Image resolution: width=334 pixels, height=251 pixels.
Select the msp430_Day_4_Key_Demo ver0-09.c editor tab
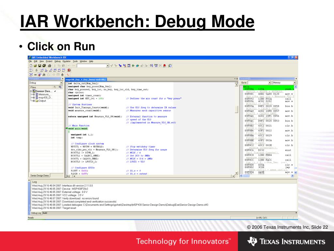86,80
